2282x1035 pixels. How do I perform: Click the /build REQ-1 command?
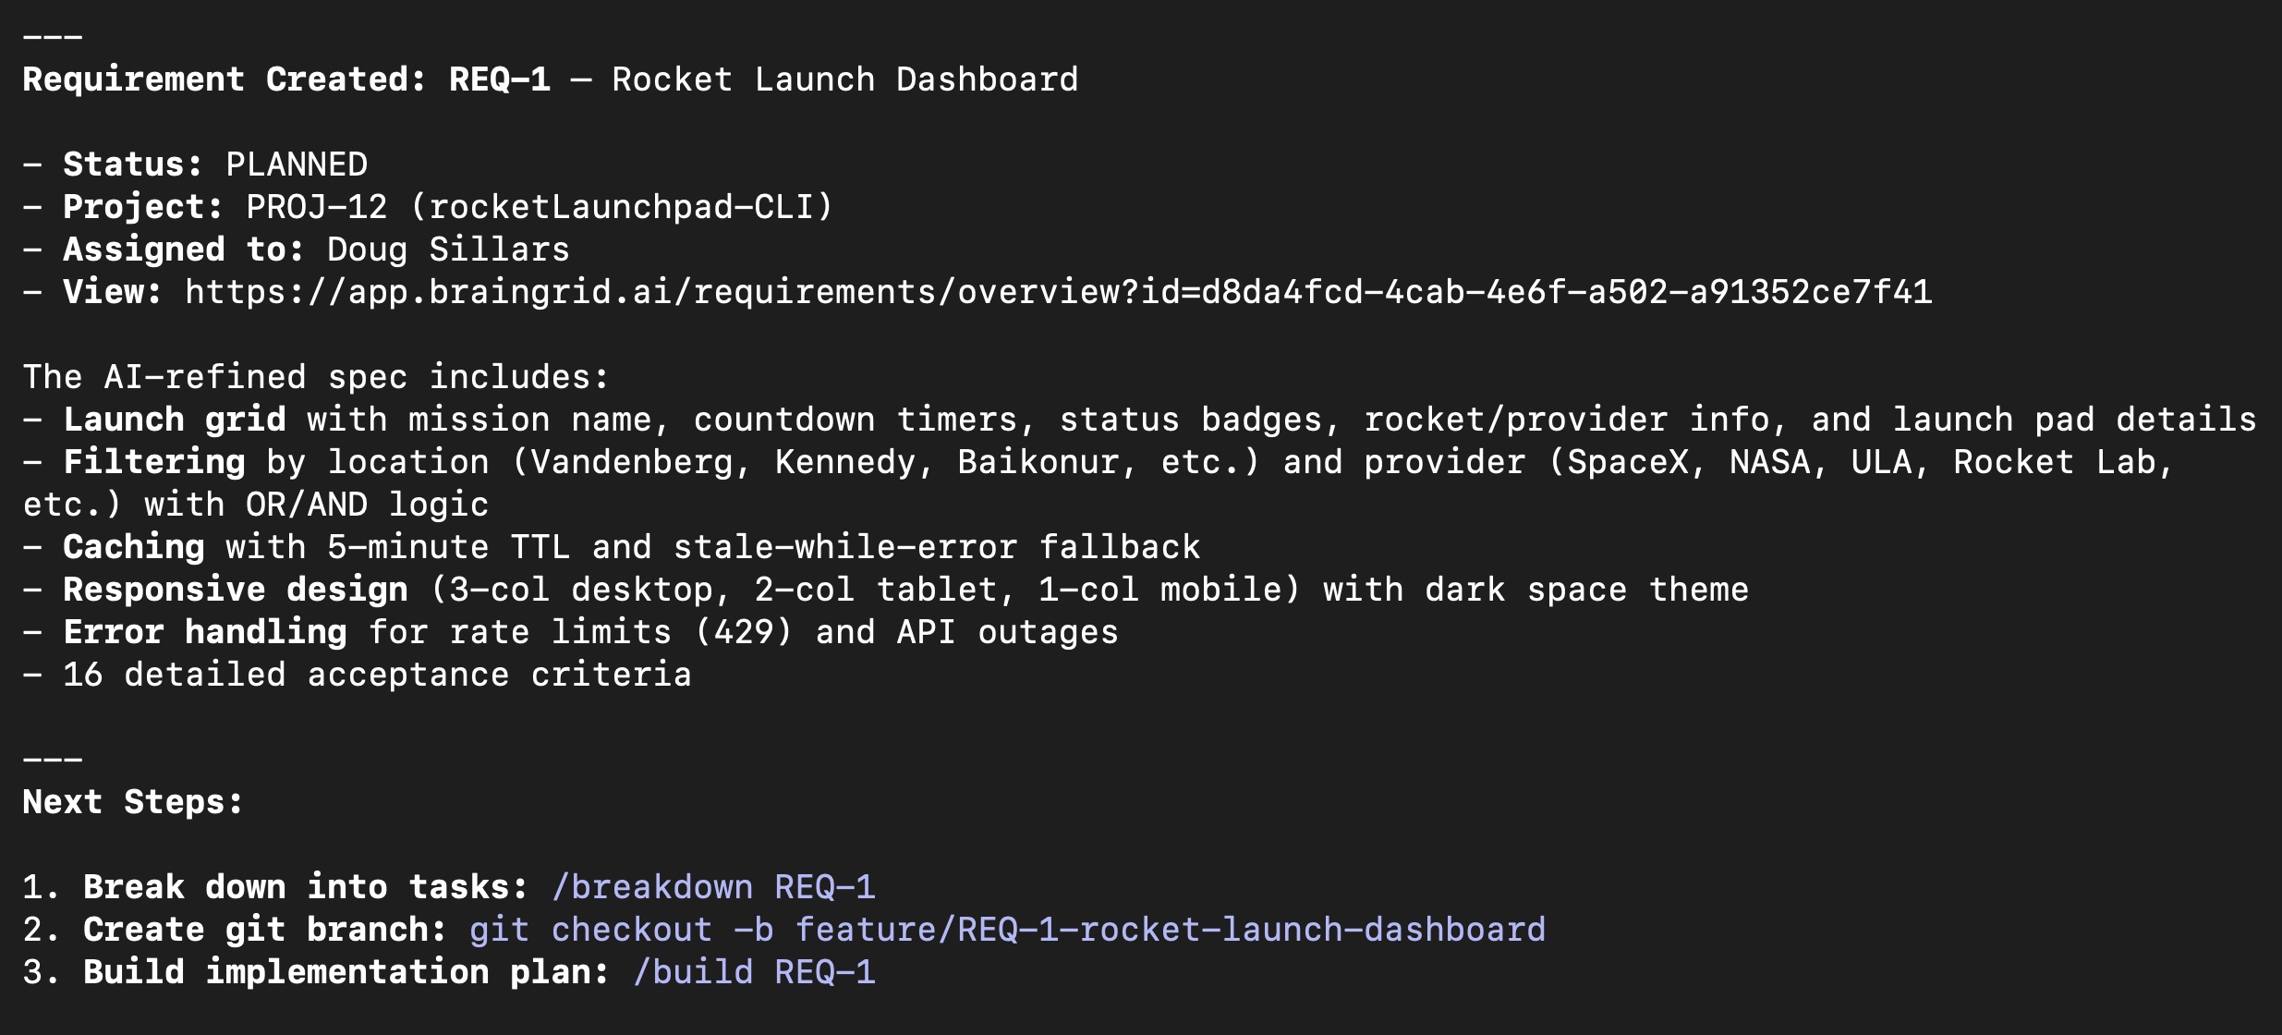[x=754, y=972]
